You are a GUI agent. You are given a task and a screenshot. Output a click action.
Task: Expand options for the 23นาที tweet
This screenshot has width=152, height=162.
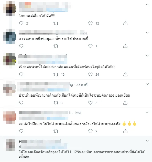(147, 84)
